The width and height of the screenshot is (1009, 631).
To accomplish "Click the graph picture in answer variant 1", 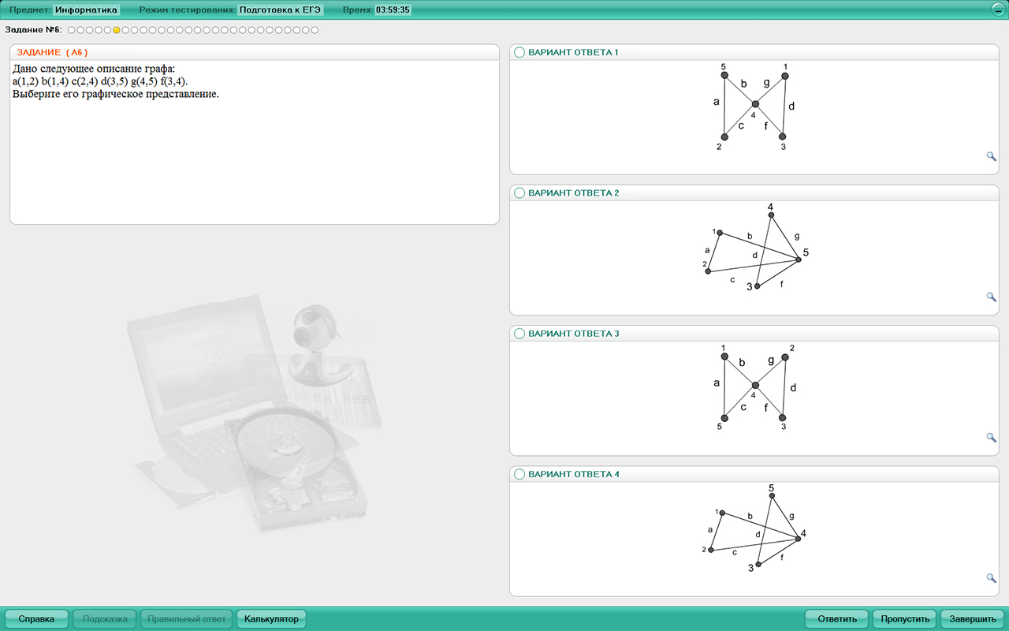I will click(755, 107).
